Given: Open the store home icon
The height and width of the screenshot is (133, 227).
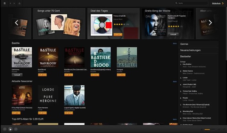Looking at the screenshot, I should (20, 3).
